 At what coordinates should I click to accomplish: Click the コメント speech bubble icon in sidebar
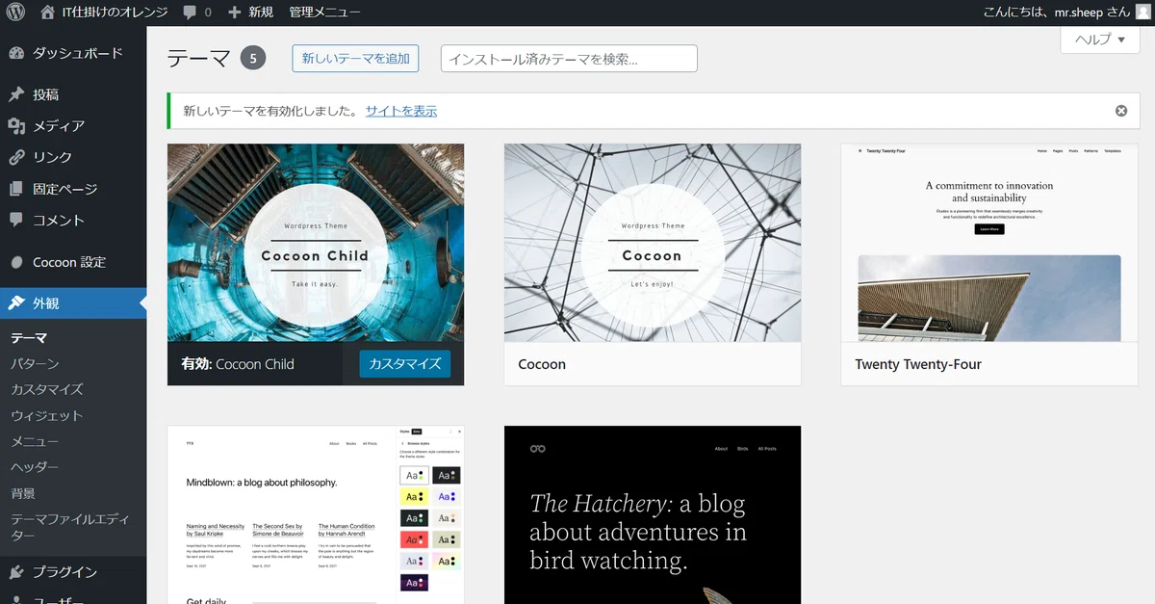(16, 220)
